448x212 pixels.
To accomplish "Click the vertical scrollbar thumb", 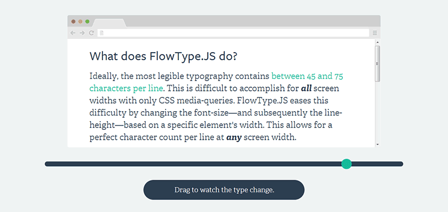I will click(x=378, y=64).
